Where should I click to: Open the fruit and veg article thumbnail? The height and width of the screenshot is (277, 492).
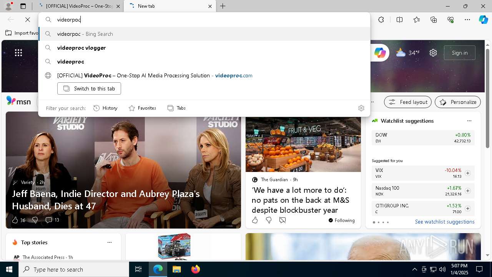[303, 145]
